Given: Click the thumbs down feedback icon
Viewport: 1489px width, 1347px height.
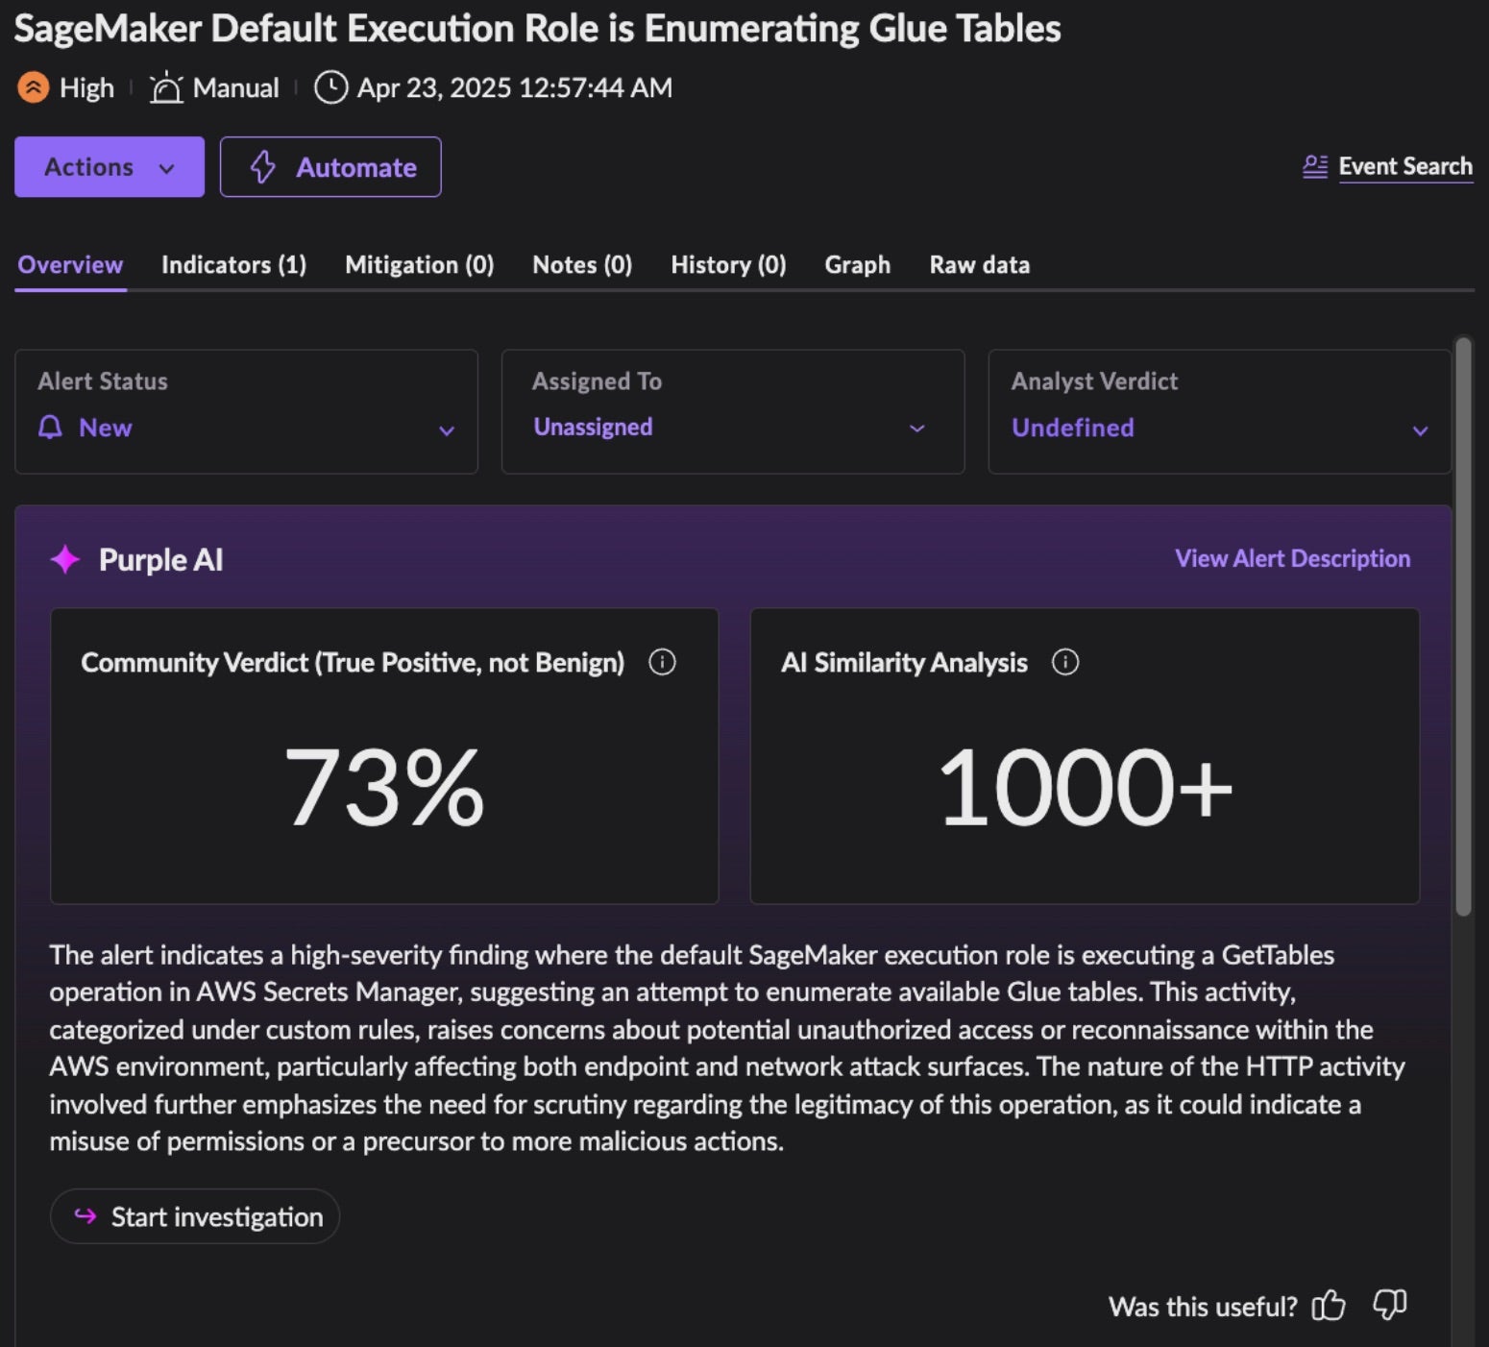Looking at the screenshot, I should click(1389, 1305).
